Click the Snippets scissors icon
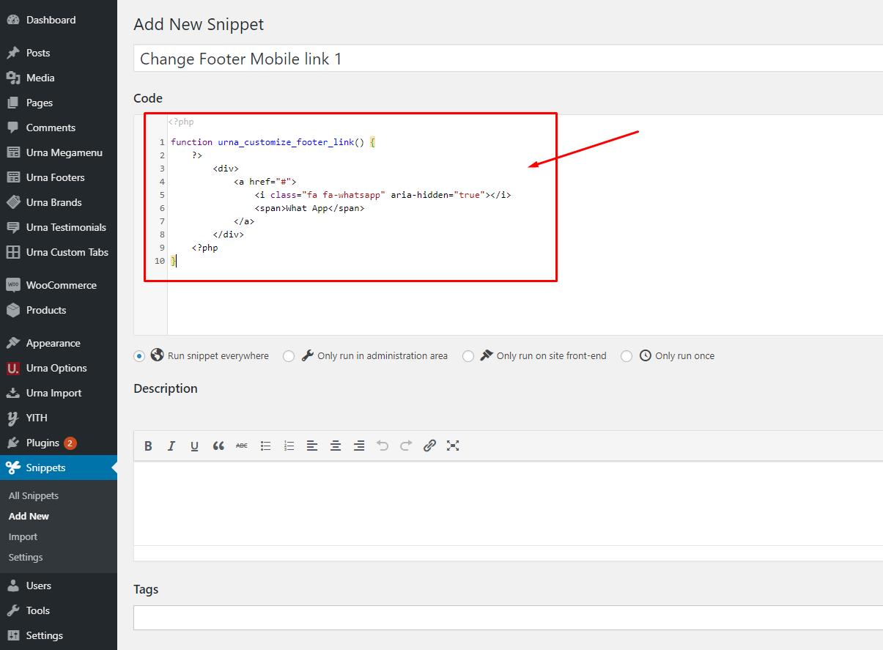 (13, 468)
